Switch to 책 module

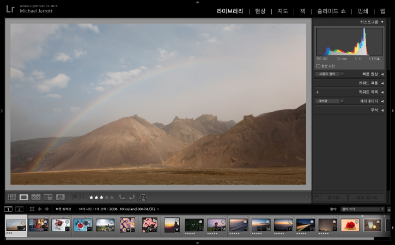(302, 11)
